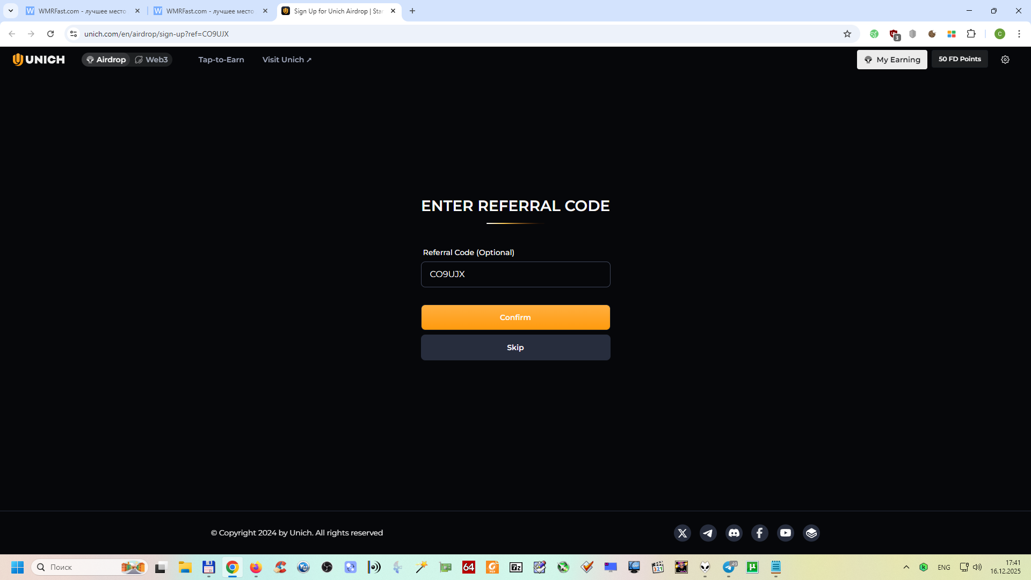Image resolution: width=1031 pixels, height=580 pixels.
Task: Skip the referral code step
Action: 515,347
